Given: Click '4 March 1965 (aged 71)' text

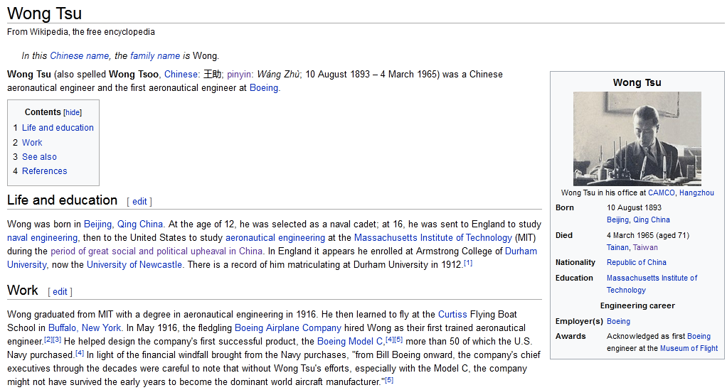Looking at the screenshot, I should click(x=648, y=235).
